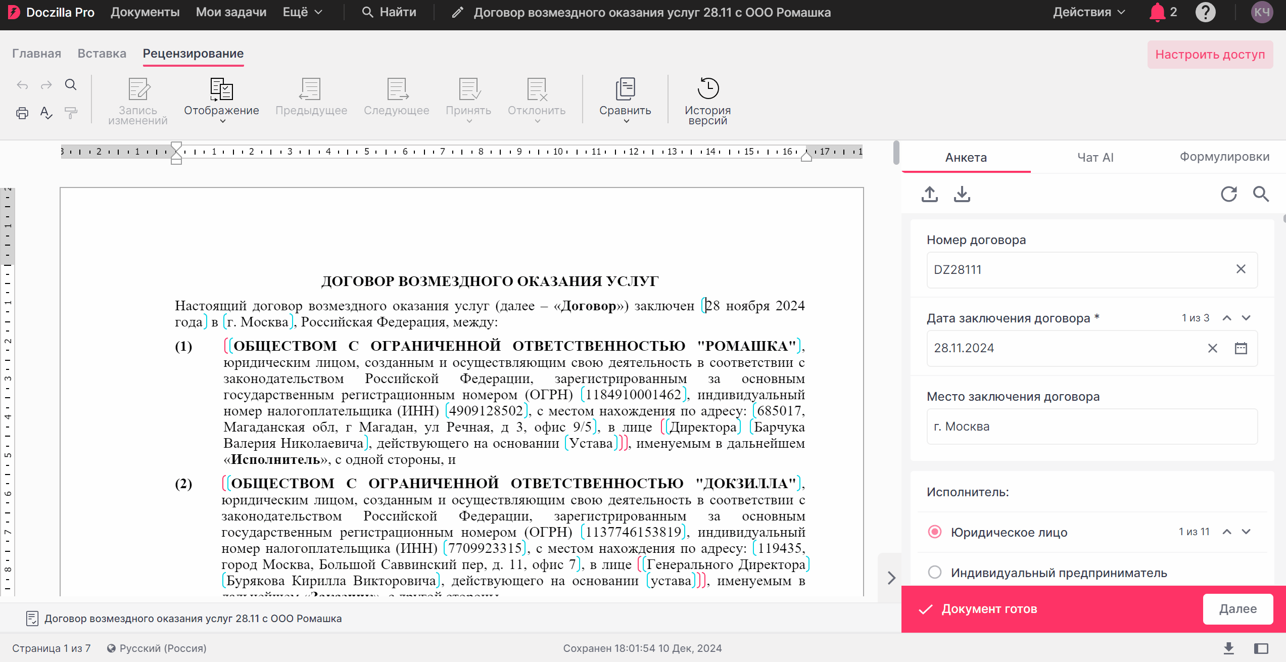Click Настроить доступ button

pos(1210,55)
